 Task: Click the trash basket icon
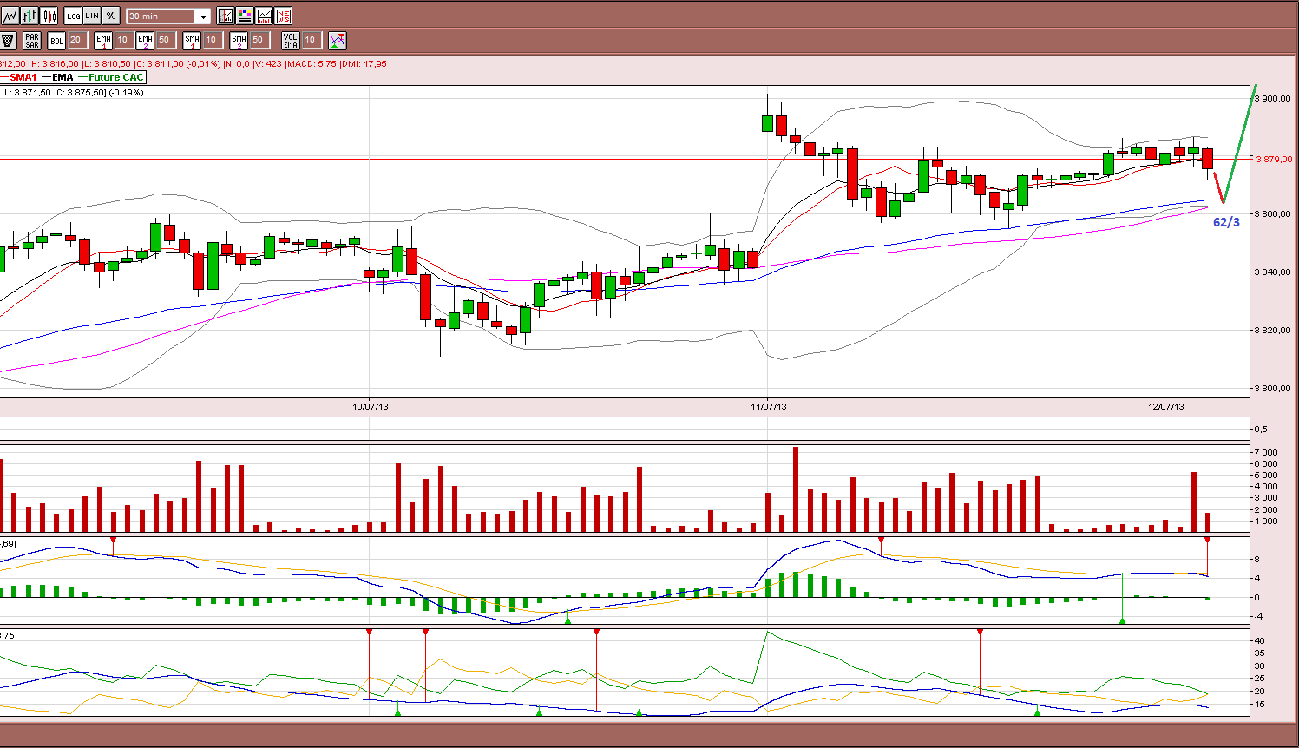point(9,40)
